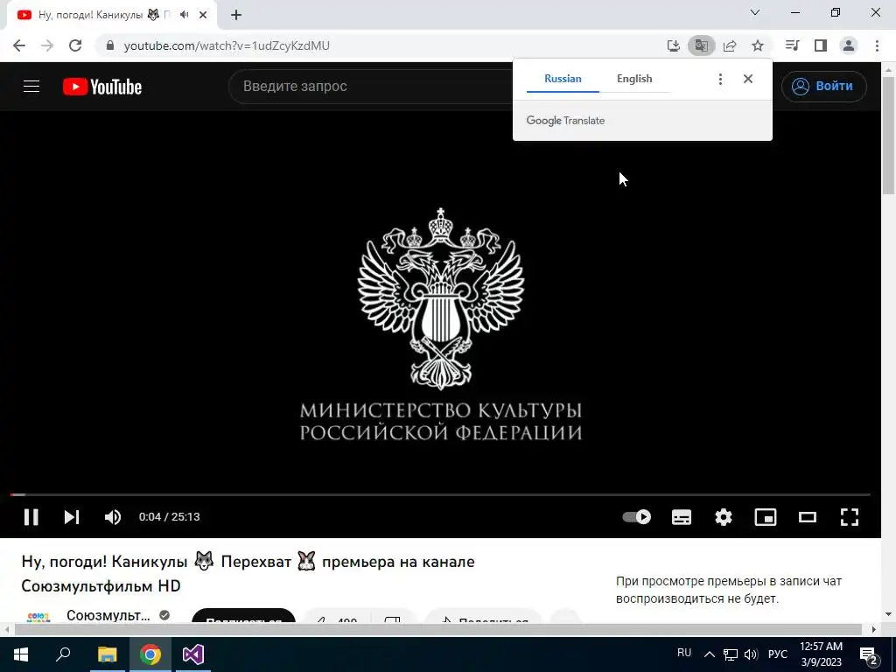Open the player settings gear

724,517
